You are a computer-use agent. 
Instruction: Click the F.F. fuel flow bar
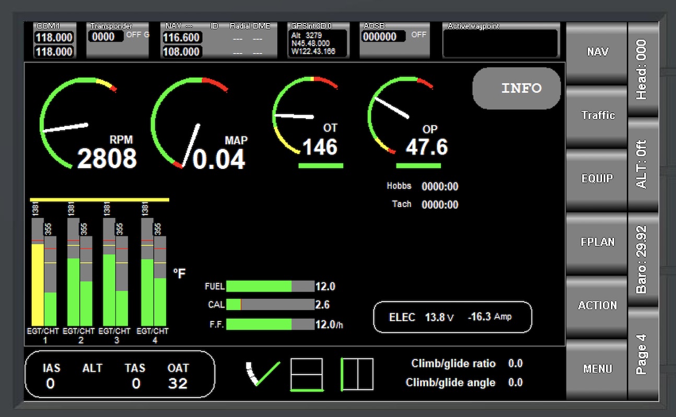click(270, 324)
